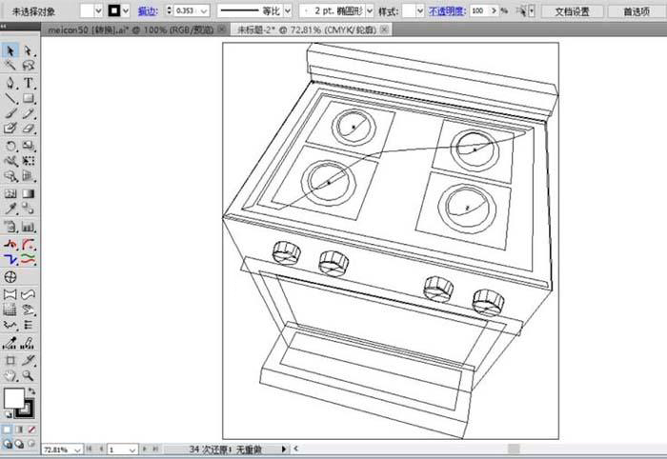Reset to default fill and stroke
Screen dimensions: 667x459
click(8, 414)
